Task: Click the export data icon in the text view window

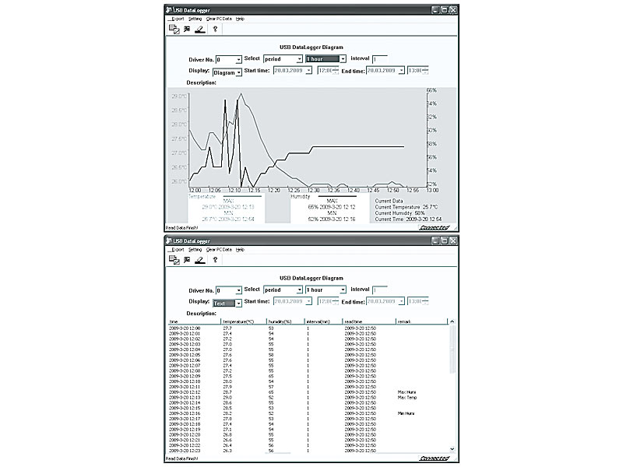Action: click(x=174, y=259)
